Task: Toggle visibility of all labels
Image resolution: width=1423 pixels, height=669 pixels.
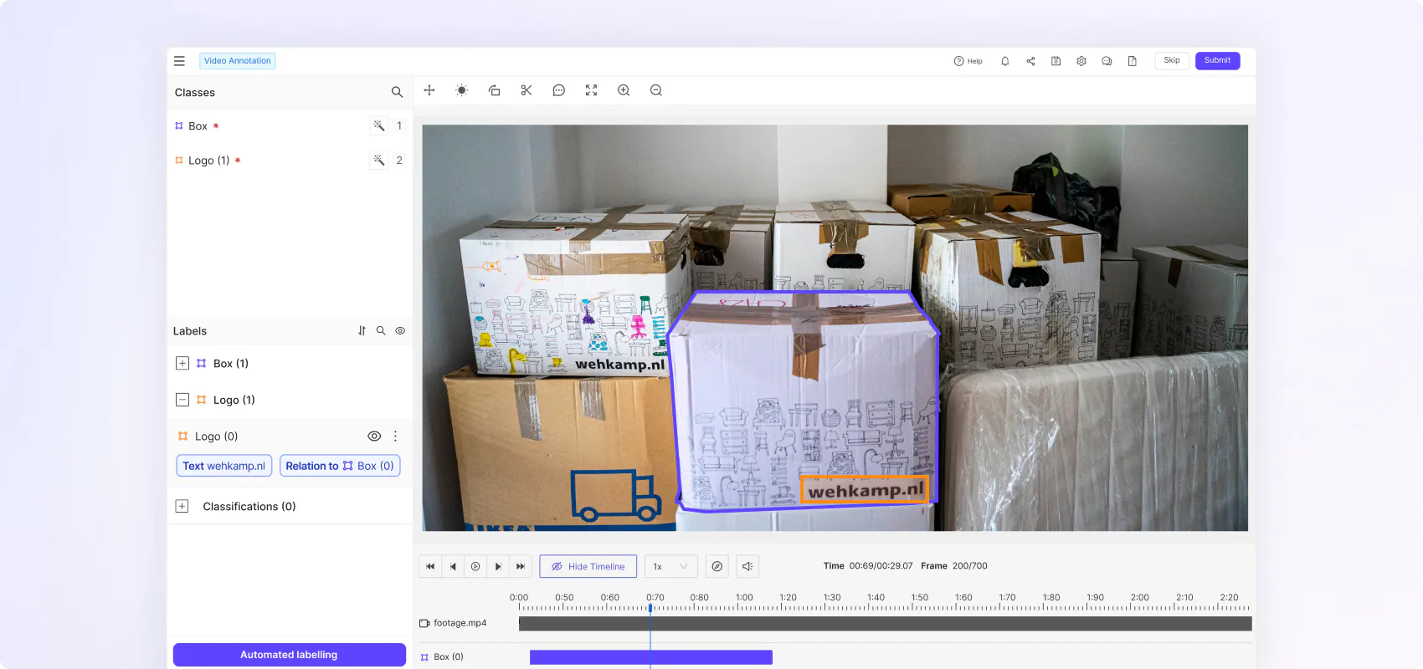Action: coord(400,331)
